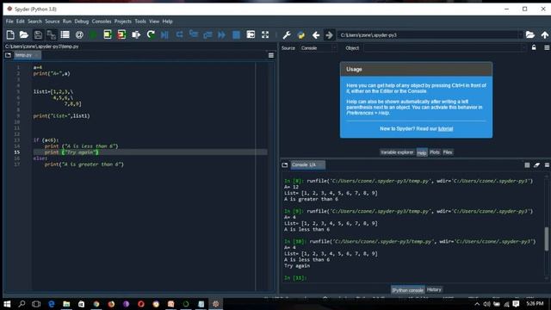Toggle fullscreen mode from toolbar
551x310 pixels.
coord(265,34)
